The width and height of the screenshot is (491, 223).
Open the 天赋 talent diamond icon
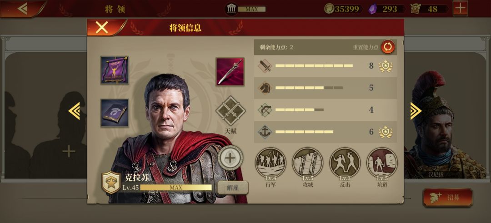230,111
